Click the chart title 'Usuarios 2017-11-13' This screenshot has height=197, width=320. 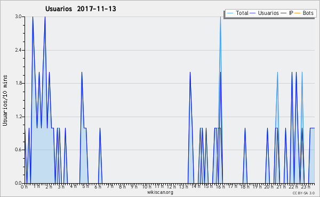(x=81, y=9)
